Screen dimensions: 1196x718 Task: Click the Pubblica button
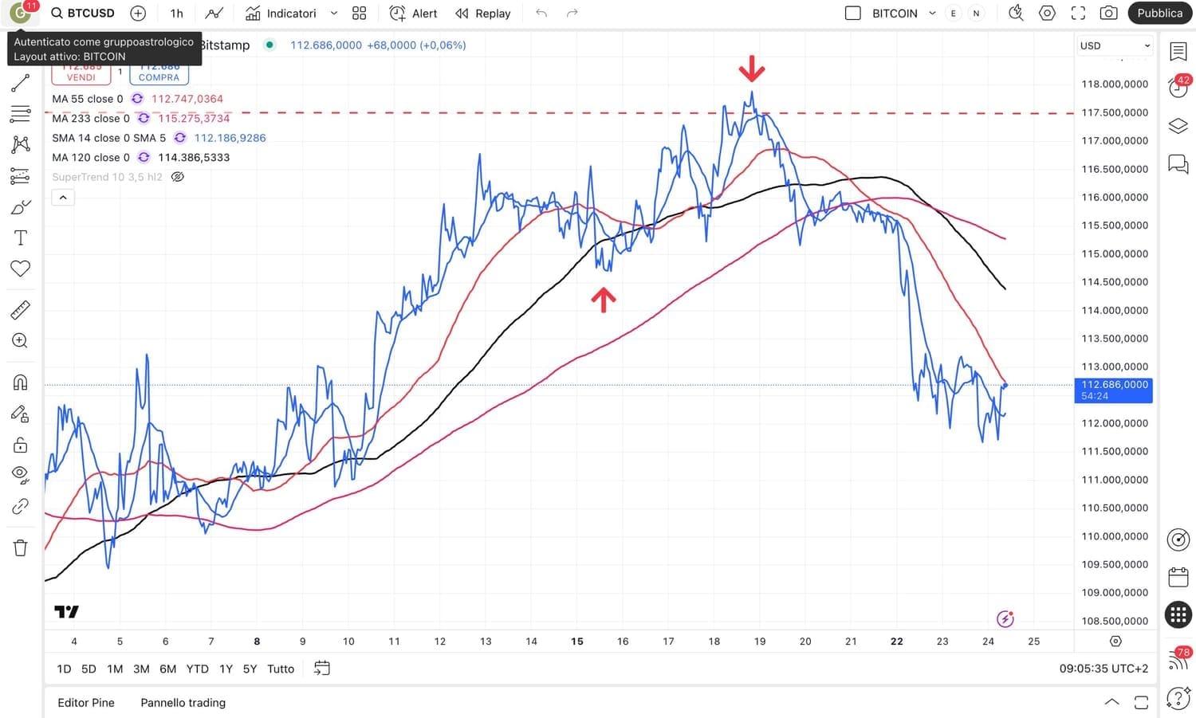(x=1159, y=13)
